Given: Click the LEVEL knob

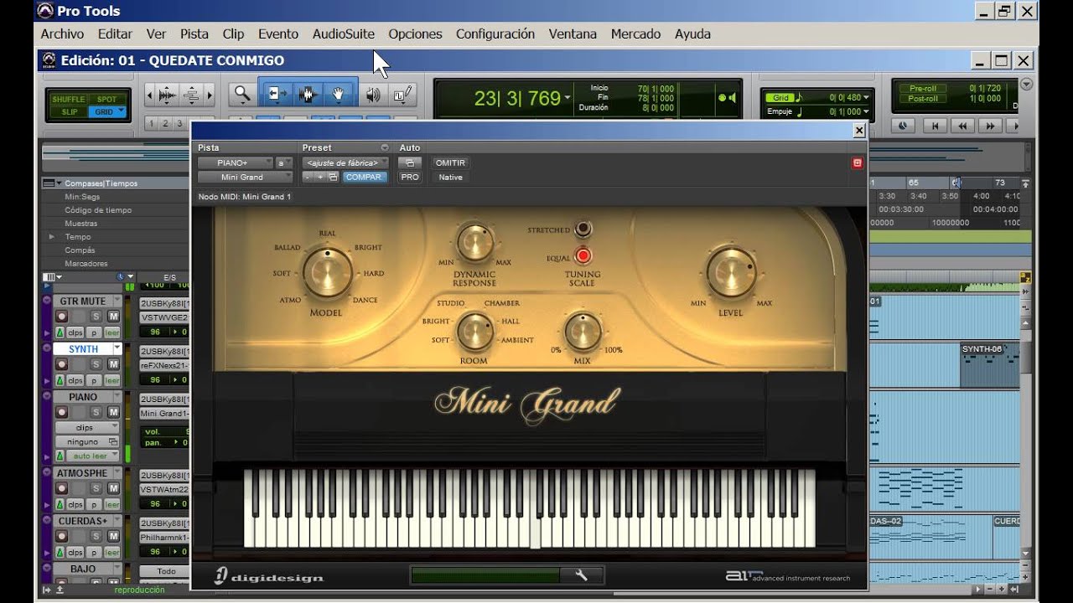Looking at the screenshot, I should pyautogui.click(x=730, y=273).
